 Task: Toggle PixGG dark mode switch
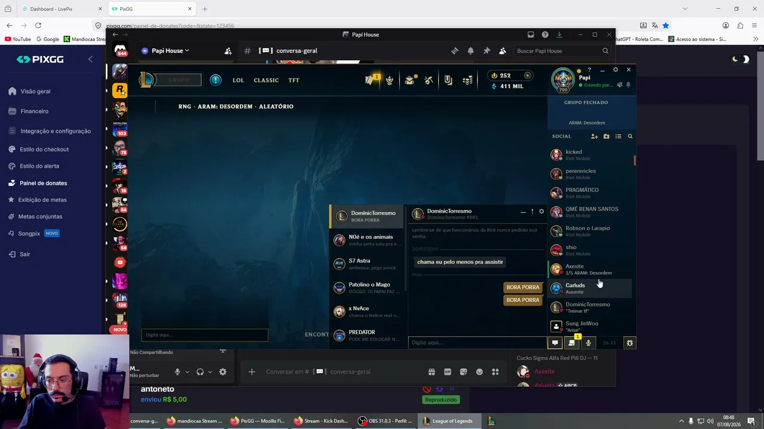(x=741, y=59)
